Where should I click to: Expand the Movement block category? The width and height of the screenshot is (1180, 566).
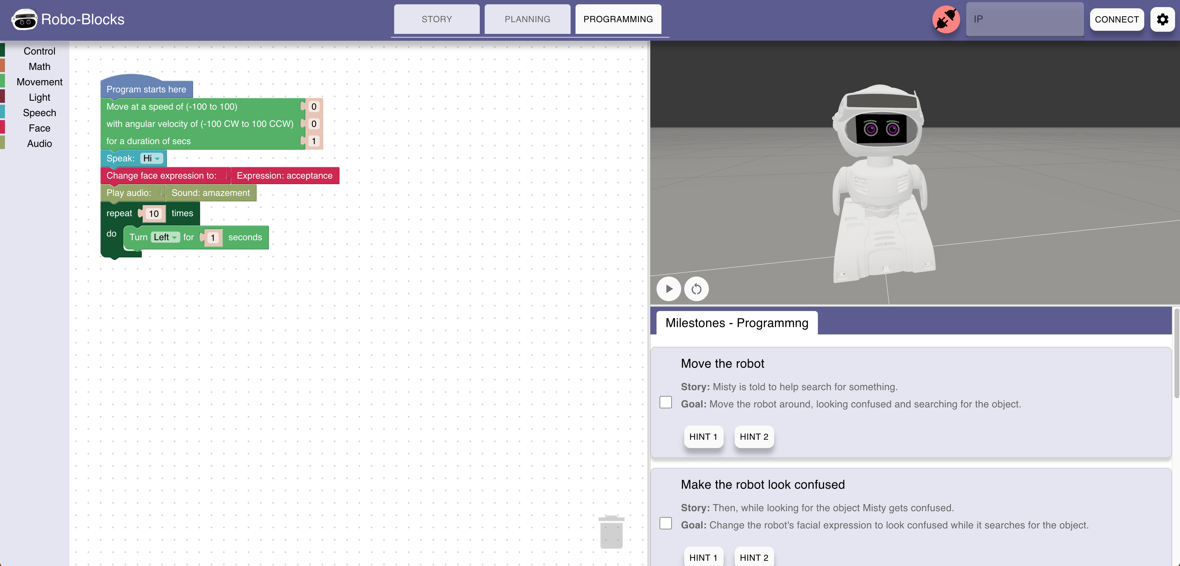point(39,82)
